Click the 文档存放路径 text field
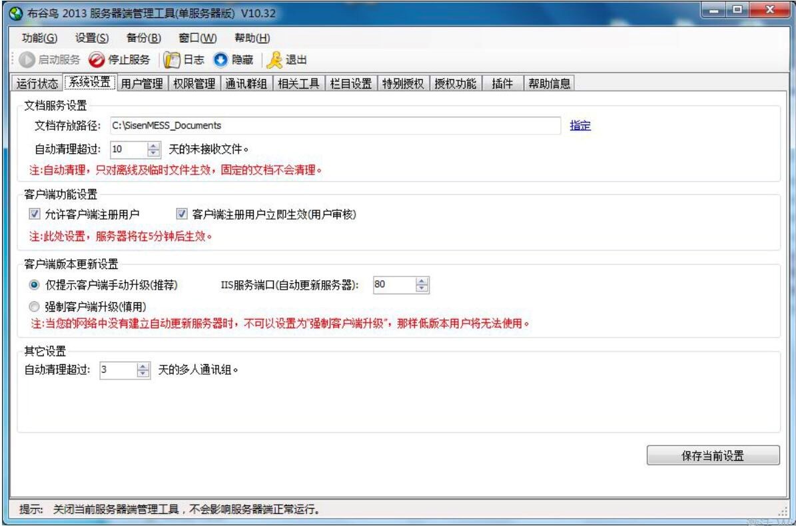Image resolution: width=796 pixels, height=526 pixels. (335, 125)
